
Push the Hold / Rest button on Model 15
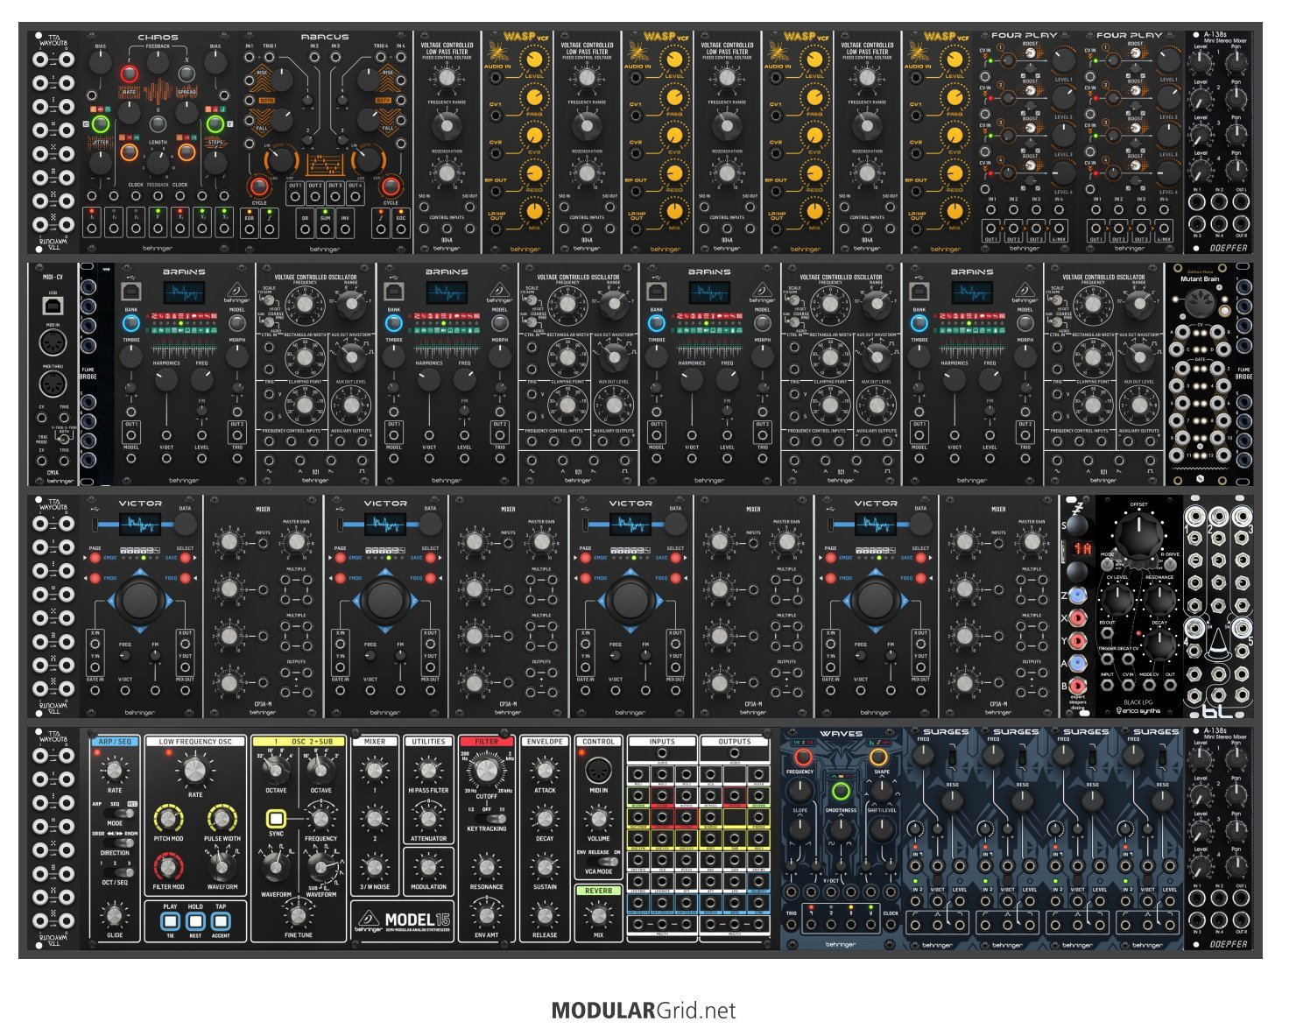pos(195,920)
